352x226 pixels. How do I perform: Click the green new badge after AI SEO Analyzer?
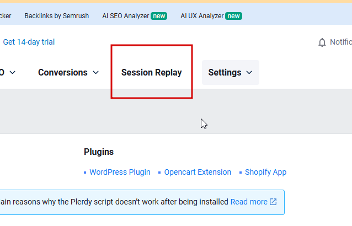[159, 16]
